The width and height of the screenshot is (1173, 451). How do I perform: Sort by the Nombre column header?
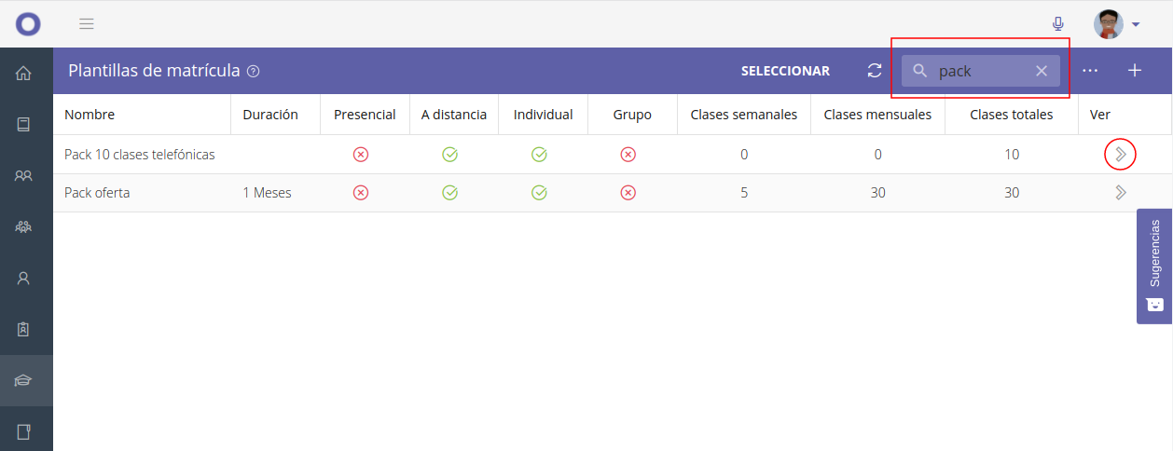90,115
